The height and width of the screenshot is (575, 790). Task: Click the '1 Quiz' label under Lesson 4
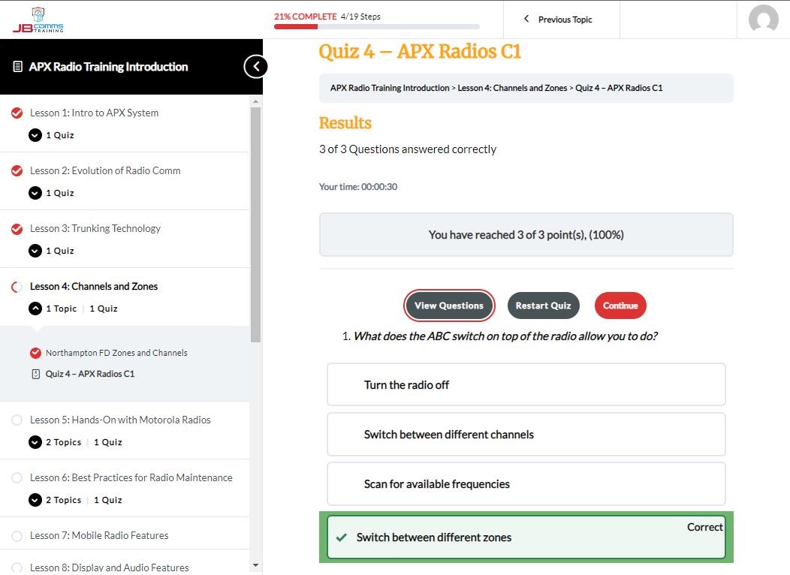coord(104,309)
